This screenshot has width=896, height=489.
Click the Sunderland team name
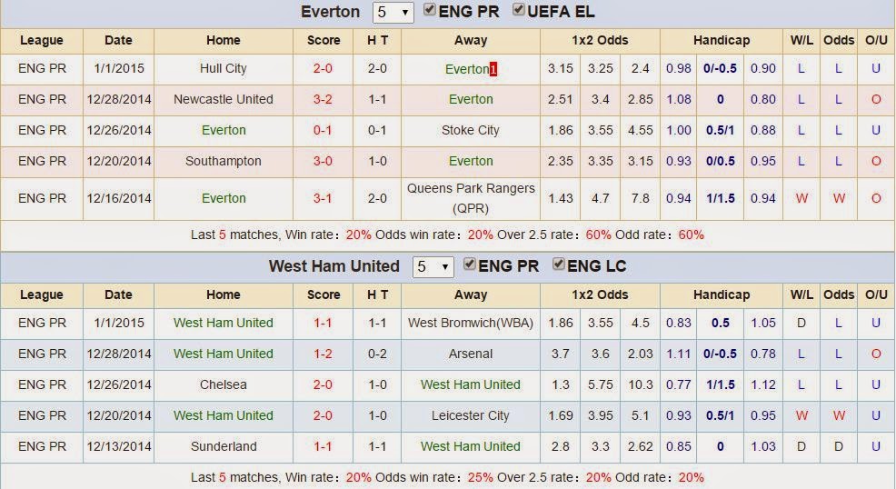(x=224, y=446)
